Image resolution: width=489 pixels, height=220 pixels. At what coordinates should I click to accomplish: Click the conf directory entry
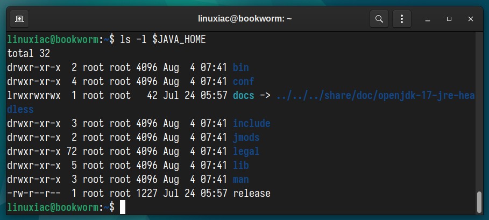pos(244,81)
